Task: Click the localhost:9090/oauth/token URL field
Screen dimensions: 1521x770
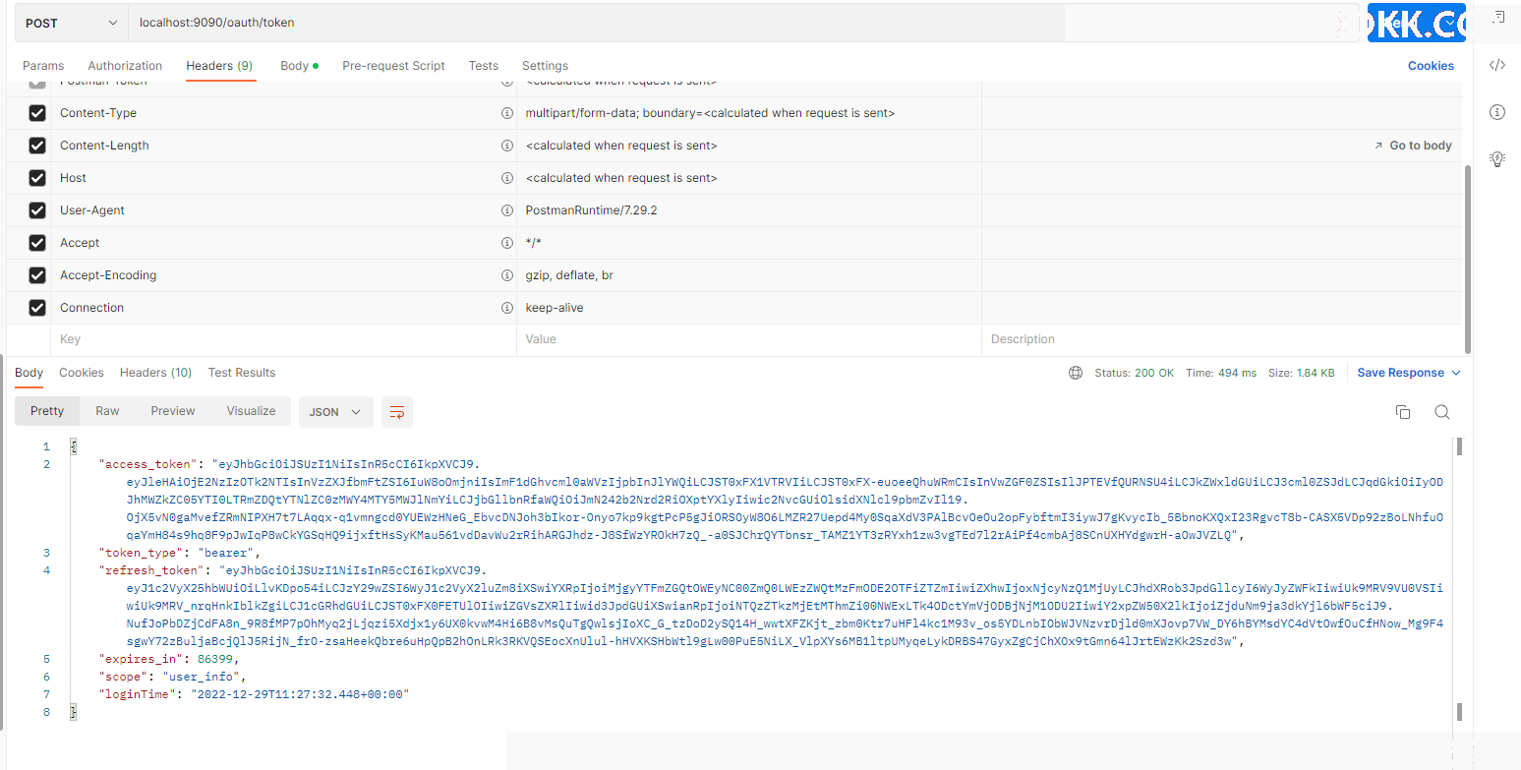Action: pyautogui.click(x=596, y=23)
